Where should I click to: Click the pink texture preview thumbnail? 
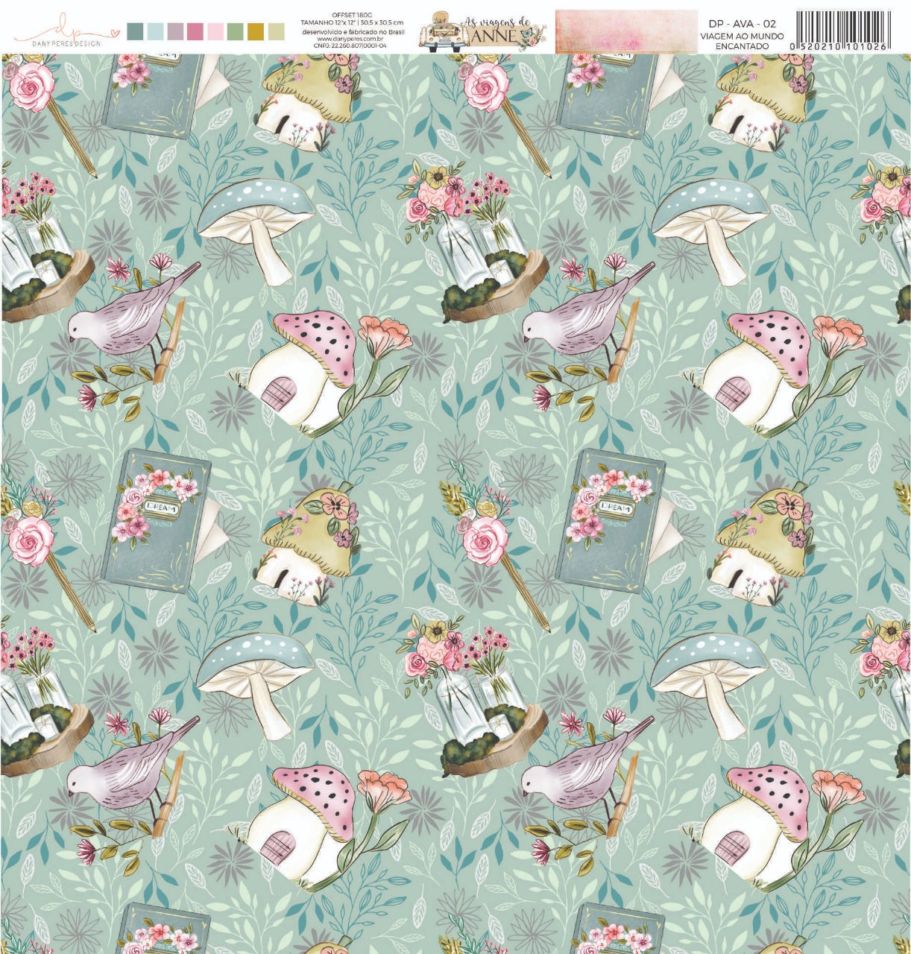[626, 32]
